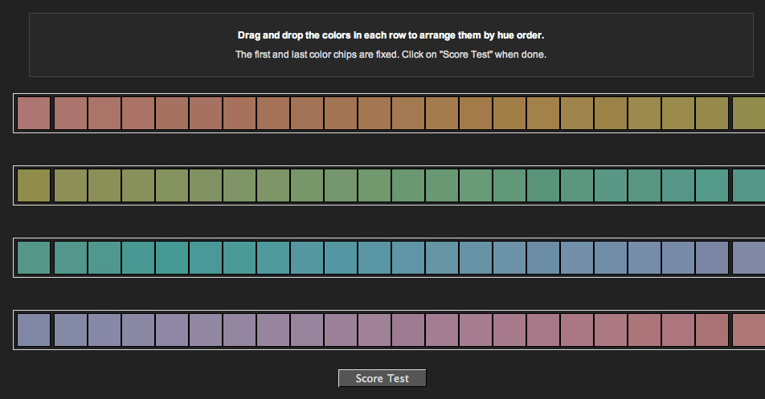Select the fifth chip in the teal-blue row
765x399 pixels.
click(x=172, y=257)
